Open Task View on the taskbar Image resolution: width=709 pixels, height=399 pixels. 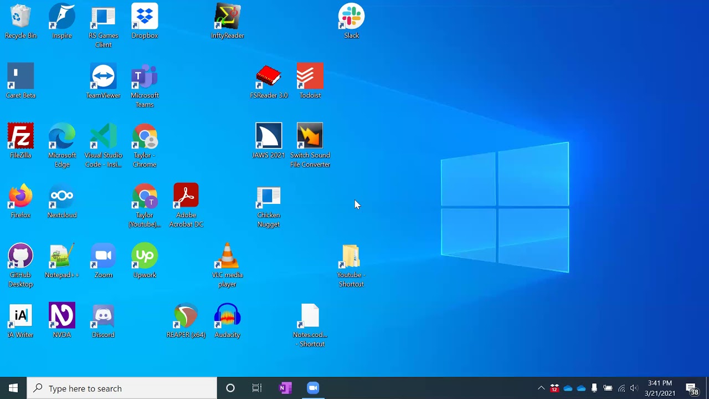pyautogui.click(x=257, y=388)
